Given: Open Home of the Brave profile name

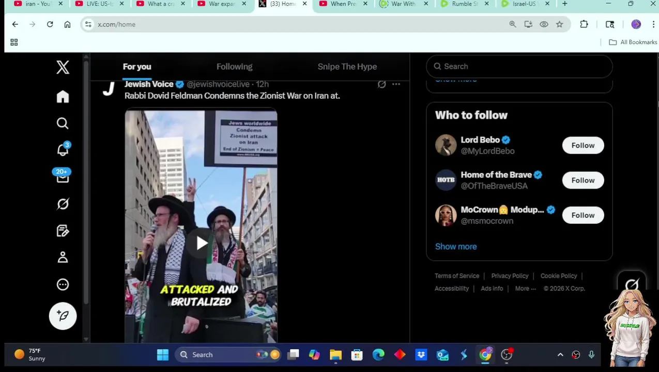Looking at the screenshot, I should click(496, 175).
